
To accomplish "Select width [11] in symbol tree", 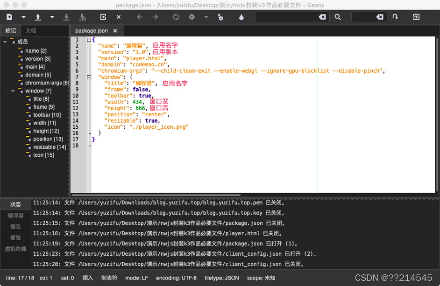I will [x=44, y=123].
